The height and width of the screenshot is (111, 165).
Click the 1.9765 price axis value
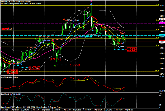[x=162, y=64]
